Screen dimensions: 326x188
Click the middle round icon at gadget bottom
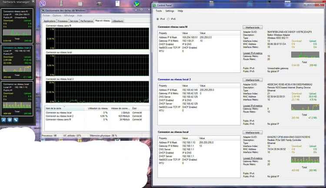pos(10,120)
